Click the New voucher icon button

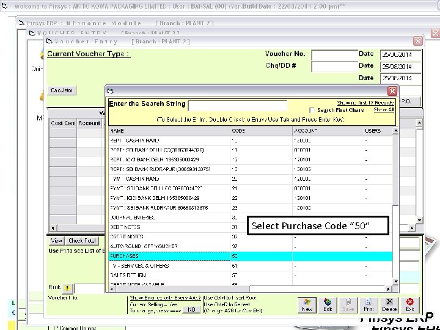(307, 305)
